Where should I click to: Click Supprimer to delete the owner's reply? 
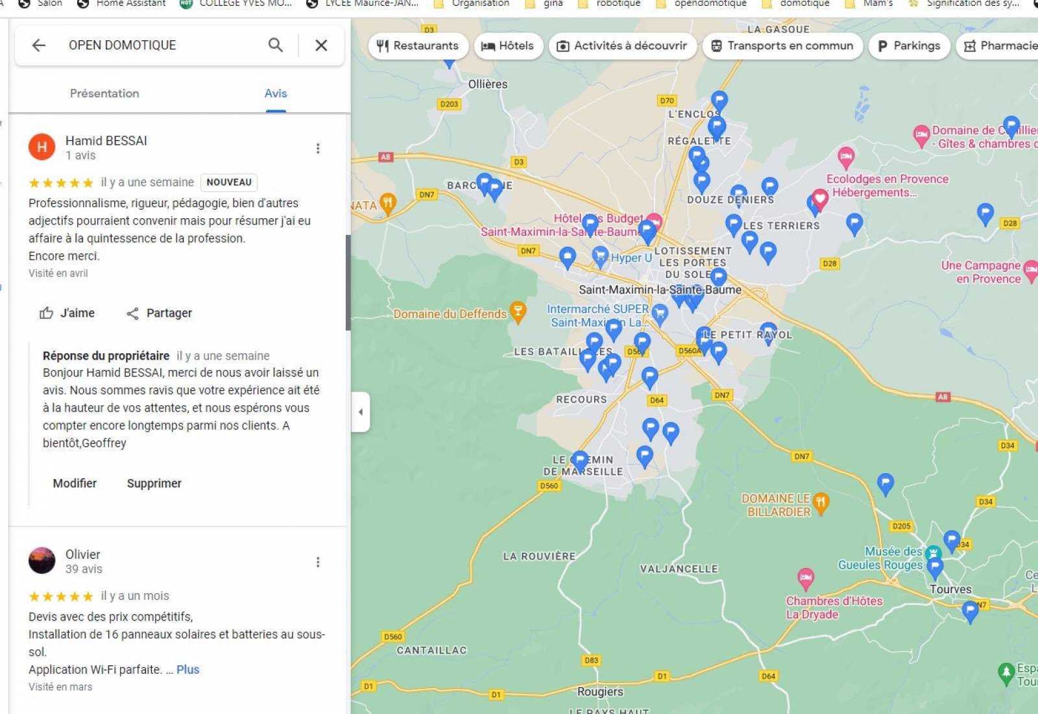tap(154, 483)
